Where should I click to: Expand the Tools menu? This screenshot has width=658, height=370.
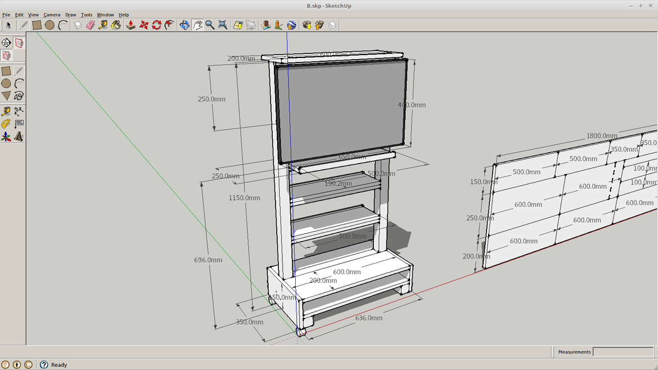tap(86, 15)
